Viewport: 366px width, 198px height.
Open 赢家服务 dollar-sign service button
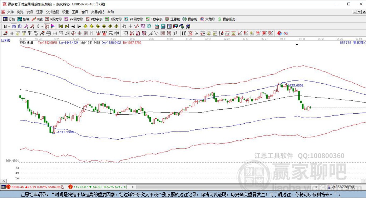click(227, 19)
